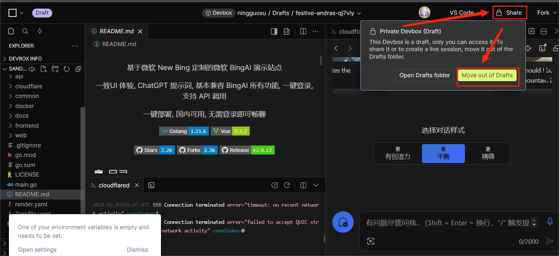Expand the cloudflare folder
The height and width of the screenshot is (256, 559).
click(x=29, y=86)
